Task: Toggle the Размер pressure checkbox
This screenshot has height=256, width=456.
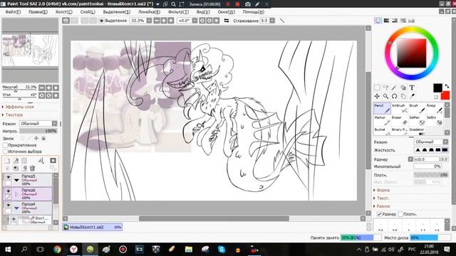Action: [x=379, y=214]
